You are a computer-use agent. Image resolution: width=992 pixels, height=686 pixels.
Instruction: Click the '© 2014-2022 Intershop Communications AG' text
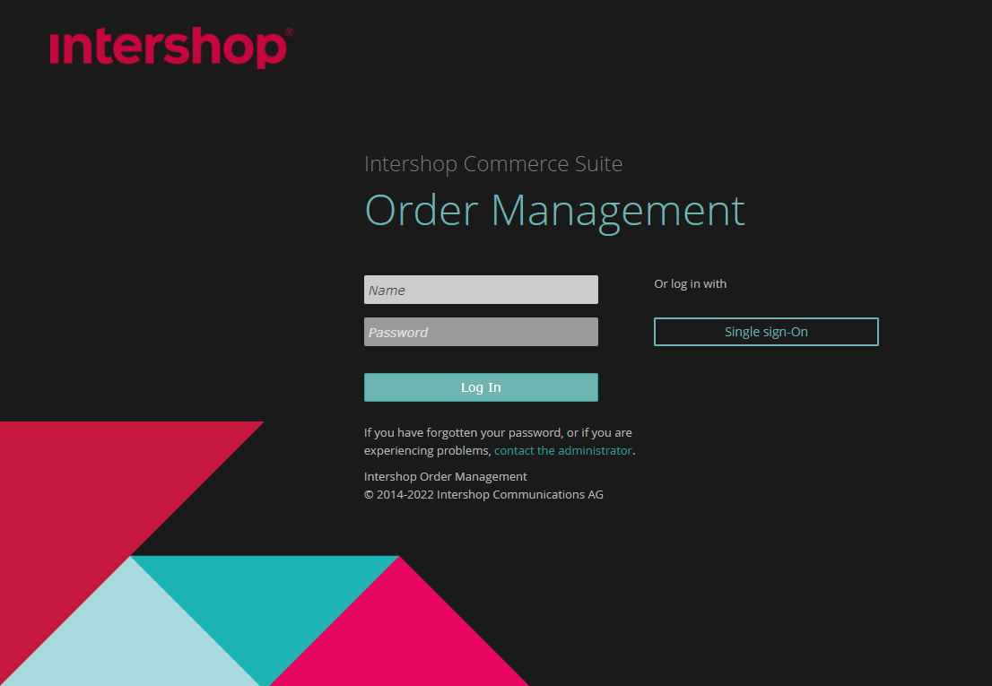click(483, 494)
